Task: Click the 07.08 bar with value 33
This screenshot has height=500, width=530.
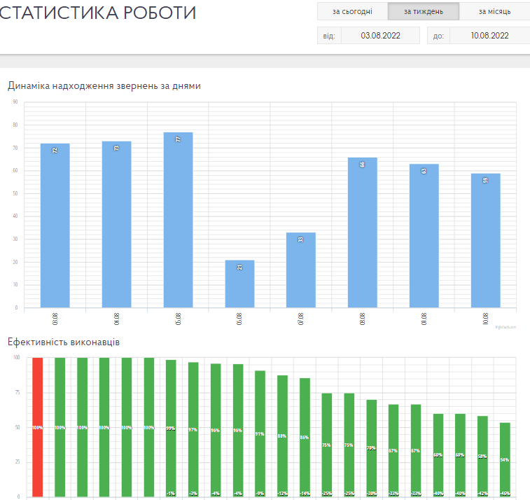Action: [x=301, y=270]
